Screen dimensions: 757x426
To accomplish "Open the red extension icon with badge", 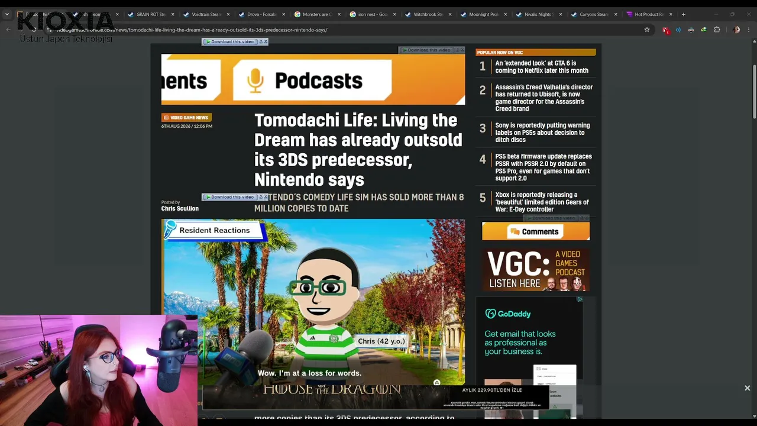I will (x=666, y=30).
